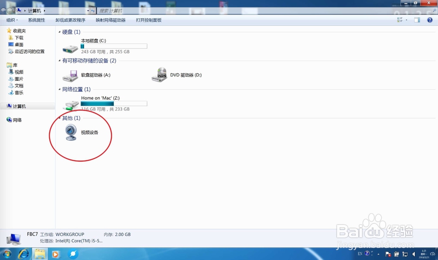The width and height of the screenshot is (438, 260).
Task: Open 下载 folder in sidebar
Action: pos(16,38)
